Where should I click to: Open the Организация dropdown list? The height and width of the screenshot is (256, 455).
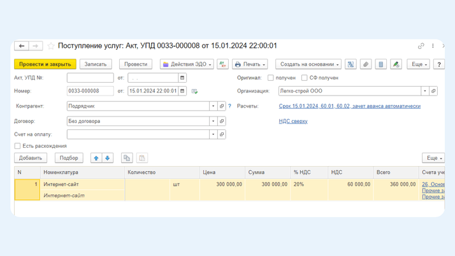pos(425,91)
